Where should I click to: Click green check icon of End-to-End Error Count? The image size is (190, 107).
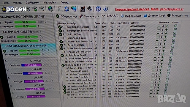point(63,65)
